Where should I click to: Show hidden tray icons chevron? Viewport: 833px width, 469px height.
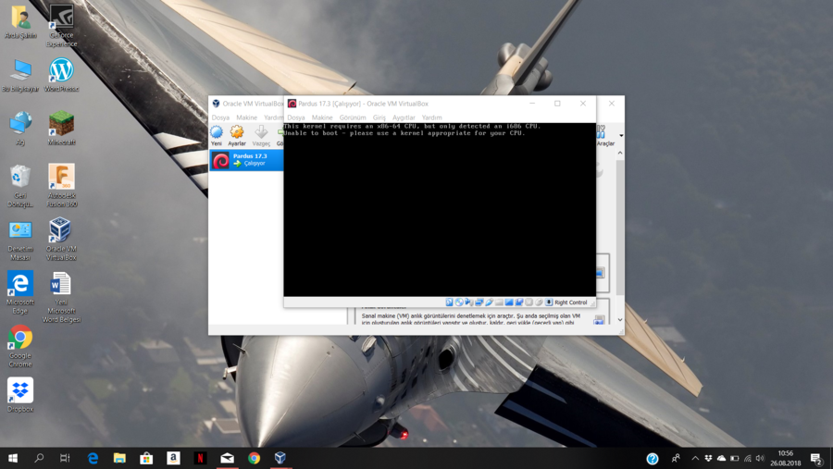click(x=695, y=459)
